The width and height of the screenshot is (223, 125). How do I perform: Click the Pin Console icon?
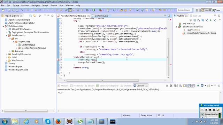(198, 86)
